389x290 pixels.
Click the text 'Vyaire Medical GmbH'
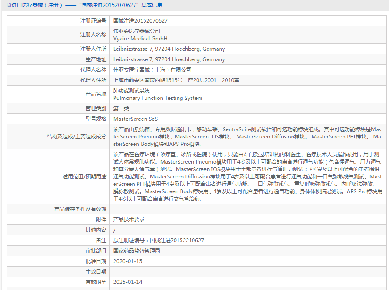140,39
